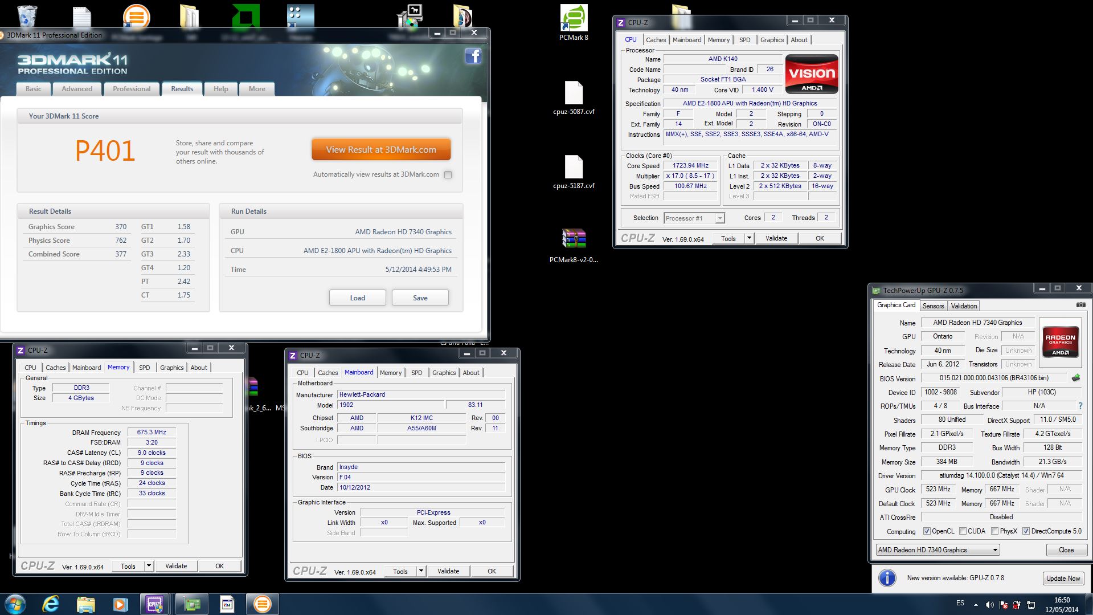Select the cpuz-5187.cvf desktop file

click(x=574, y=172)
